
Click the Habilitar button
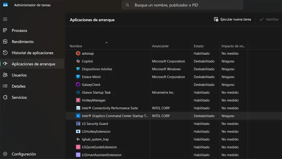click(x=269, y=19)
